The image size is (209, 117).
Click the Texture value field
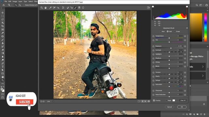[180, 72]
